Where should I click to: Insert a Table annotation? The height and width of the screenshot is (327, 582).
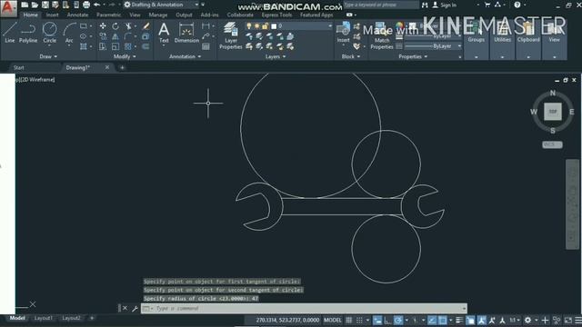click(206, 46)
